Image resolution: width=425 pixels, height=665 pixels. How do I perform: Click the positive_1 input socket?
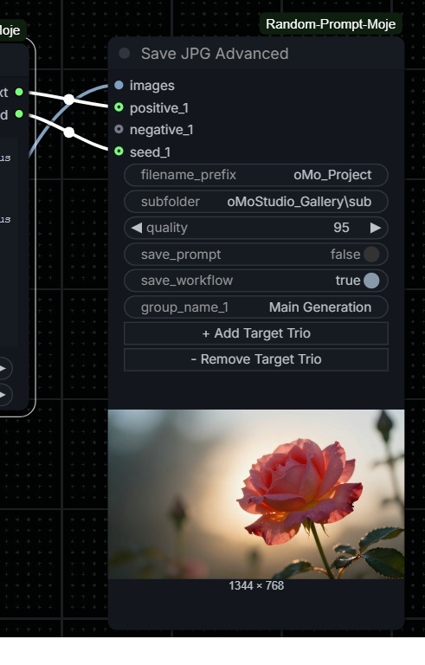click(x=119, y=107)
